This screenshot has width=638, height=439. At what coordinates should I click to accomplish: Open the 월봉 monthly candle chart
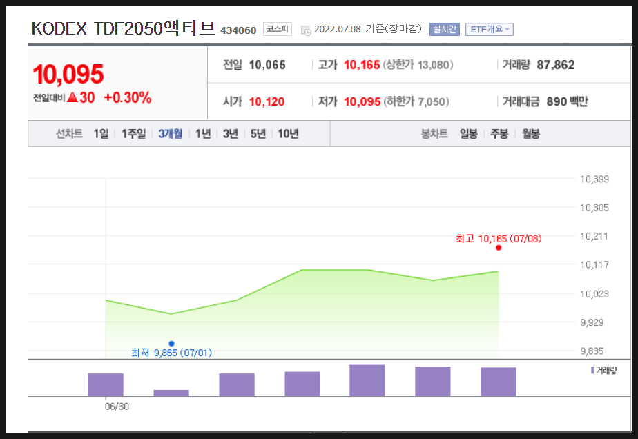(x=531, y=133)
